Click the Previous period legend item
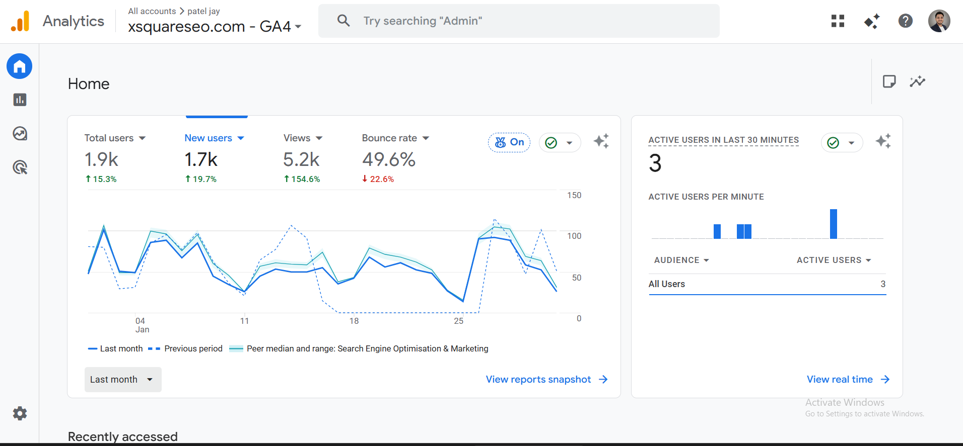 click(x=185, y=348)
